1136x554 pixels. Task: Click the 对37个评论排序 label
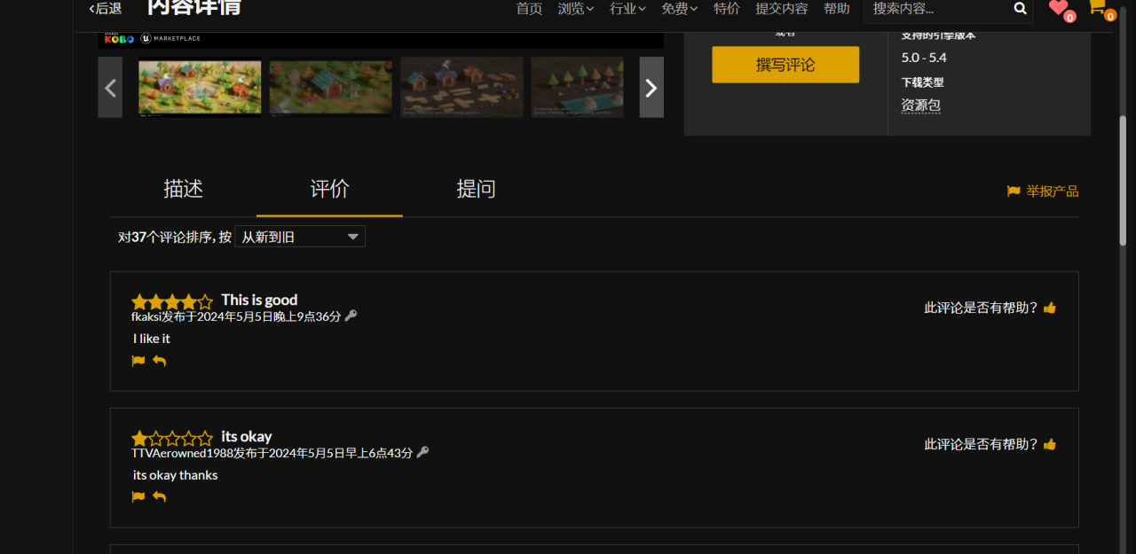(x=175, y=238)
